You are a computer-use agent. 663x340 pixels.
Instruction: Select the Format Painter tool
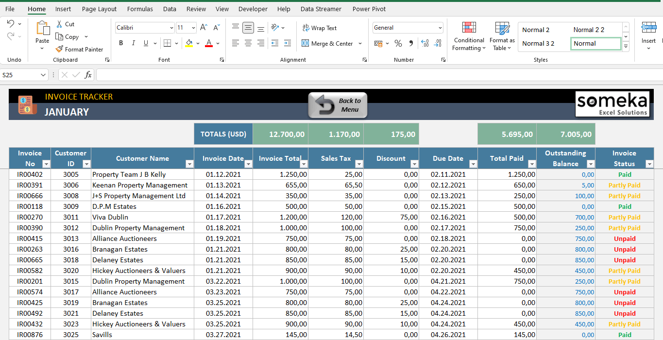(x=79, y=49)
